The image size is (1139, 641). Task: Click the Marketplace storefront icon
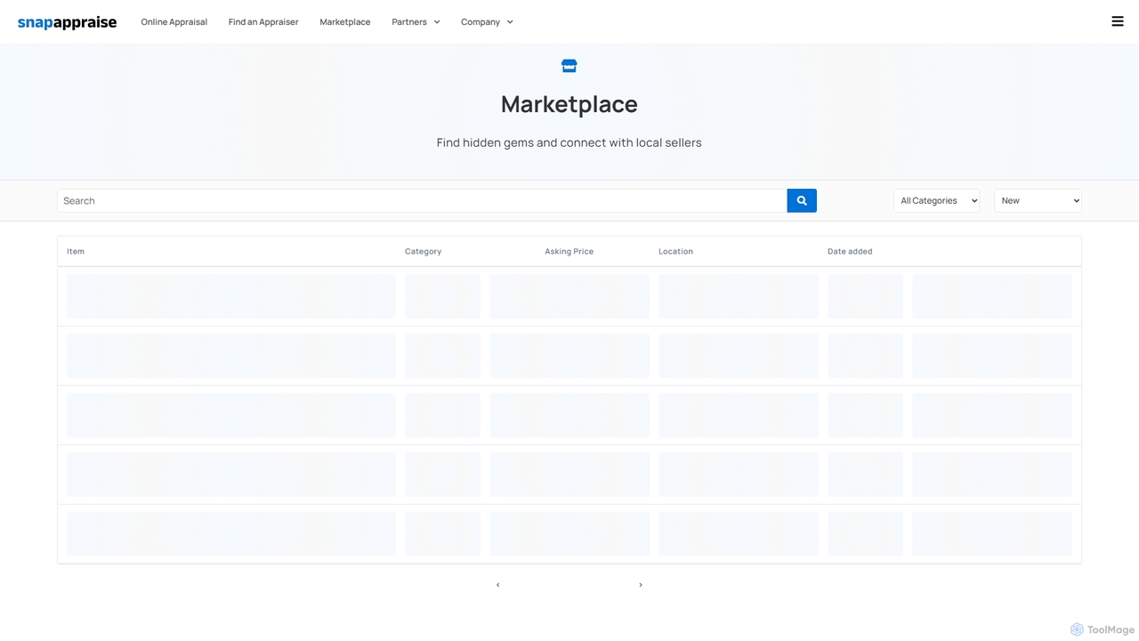point(569,66)
